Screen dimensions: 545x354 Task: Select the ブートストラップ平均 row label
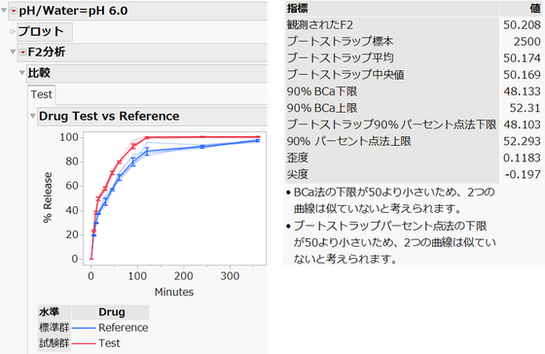[340, 58]
